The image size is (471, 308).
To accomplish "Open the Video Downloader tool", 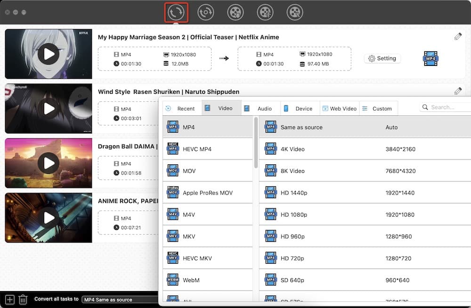I will click(235, 12).
